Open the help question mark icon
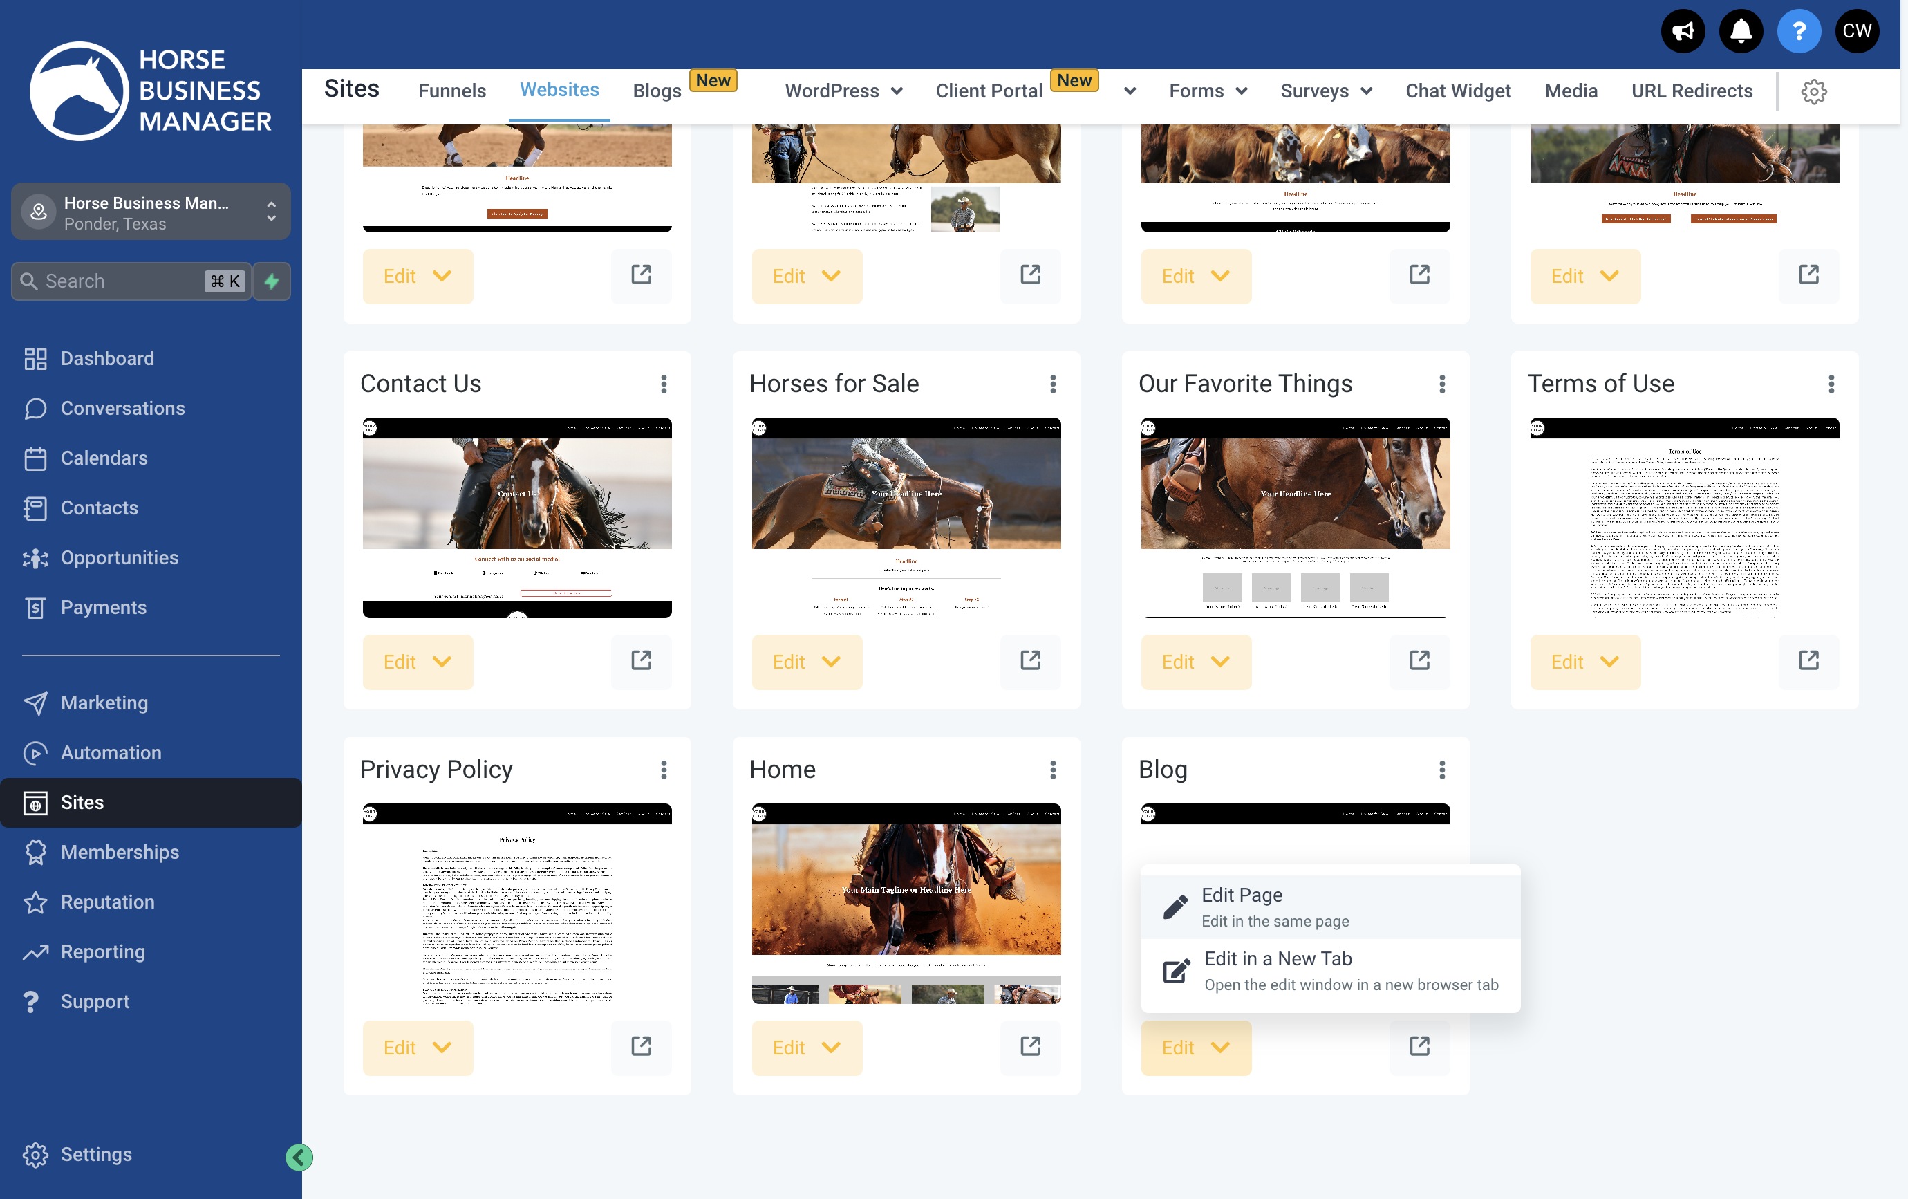The width and height of the screenshot is (1908, 1199). pos(1799,31)
